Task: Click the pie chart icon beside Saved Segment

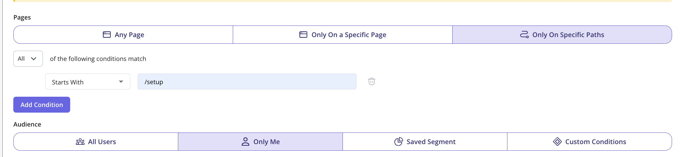Action: tap(398, 142)
